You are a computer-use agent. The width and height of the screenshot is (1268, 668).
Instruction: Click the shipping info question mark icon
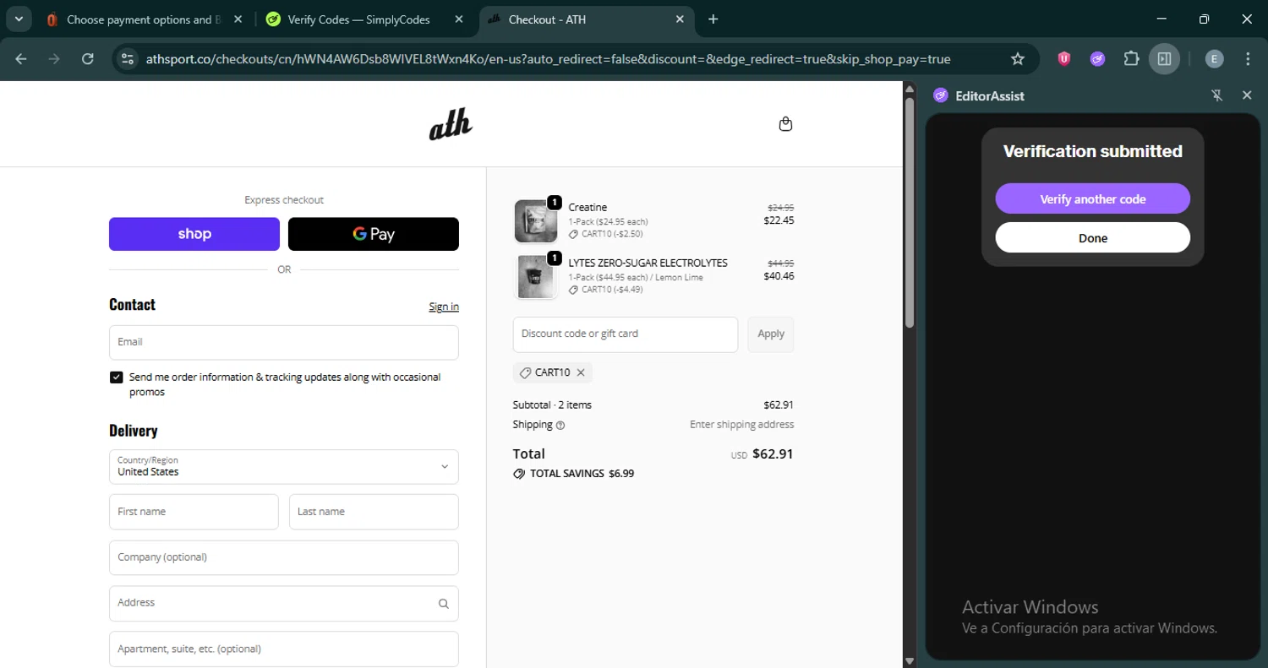560,425
